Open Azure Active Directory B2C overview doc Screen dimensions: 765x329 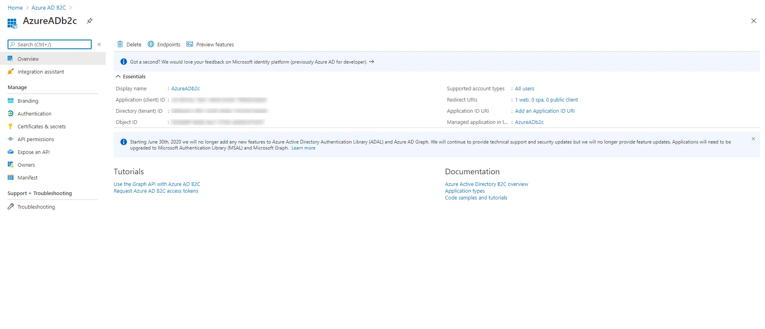486,184
